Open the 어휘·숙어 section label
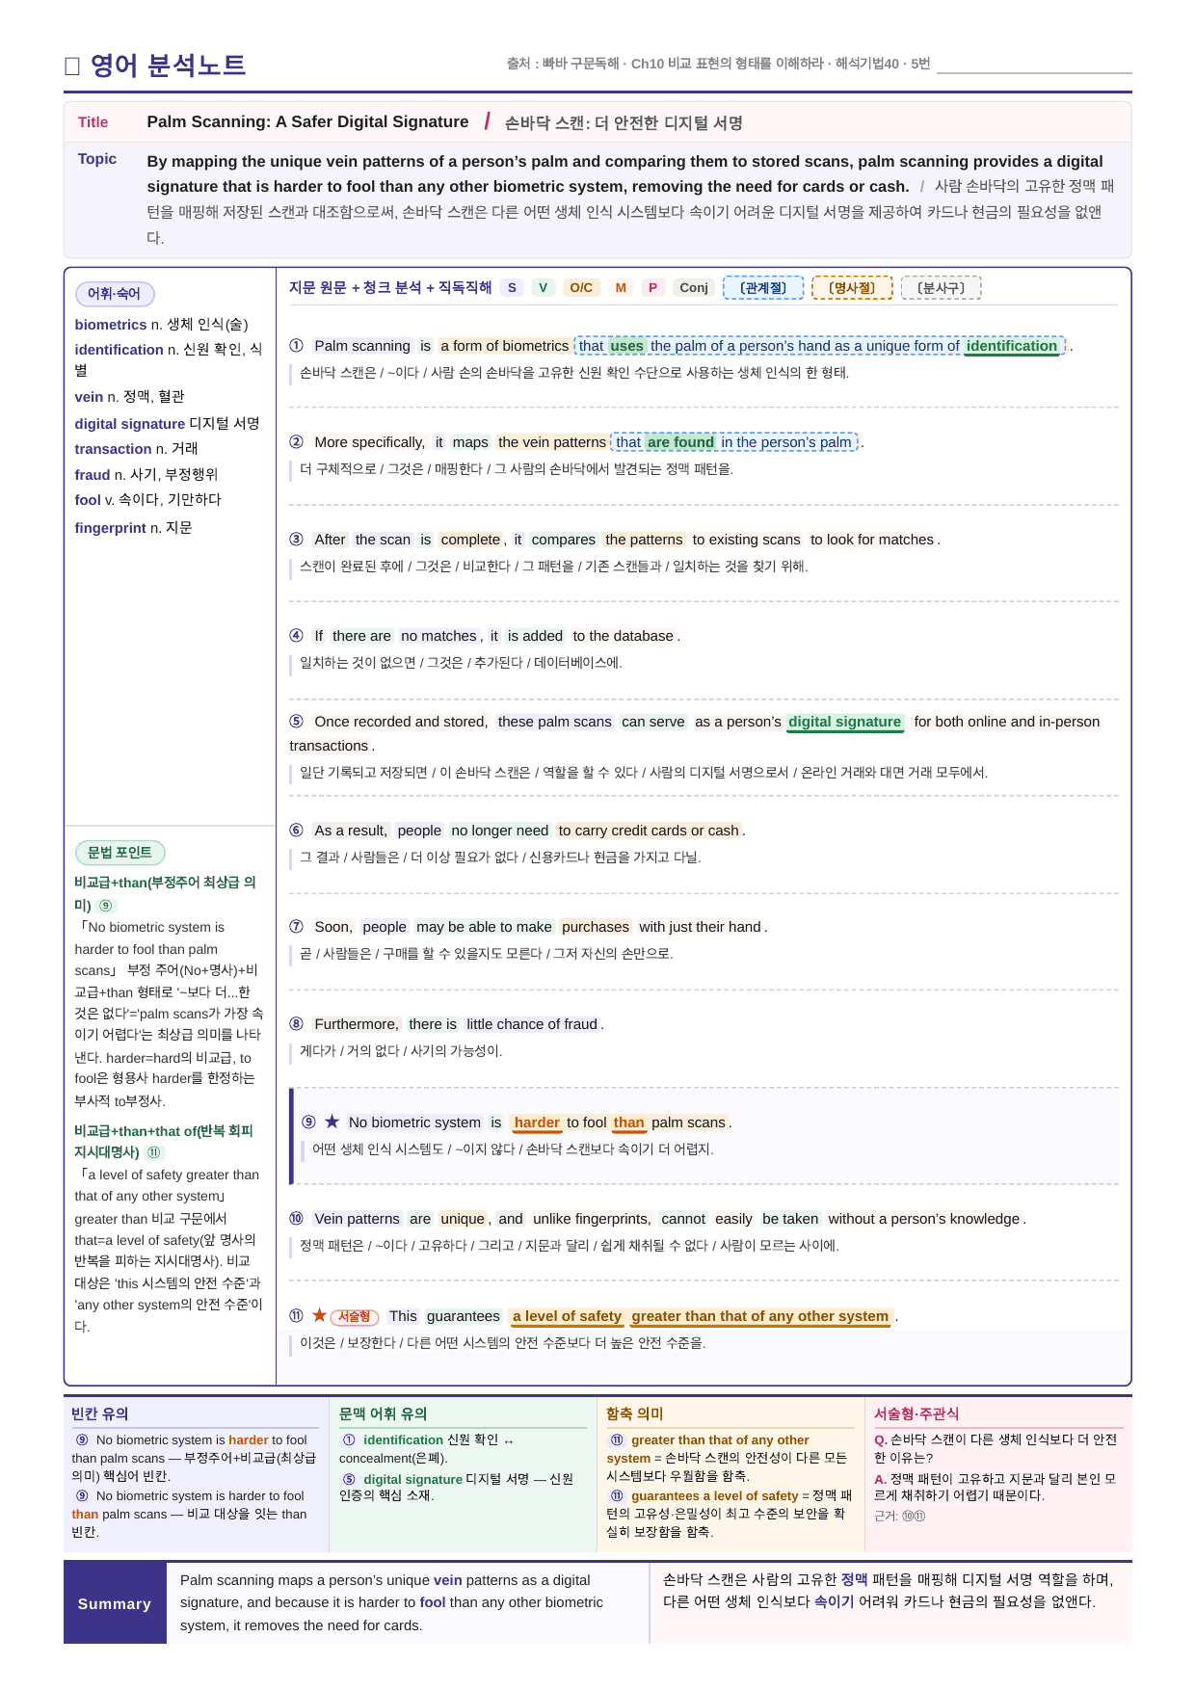The width and height of the screenshot is (1195, 1690). coord(115,294)
